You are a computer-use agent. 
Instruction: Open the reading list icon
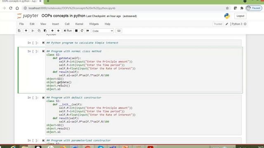coord(236,8)
